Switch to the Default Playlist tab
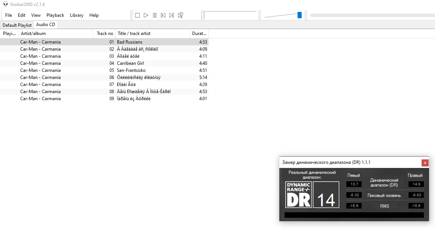 [x=17, y=25]
